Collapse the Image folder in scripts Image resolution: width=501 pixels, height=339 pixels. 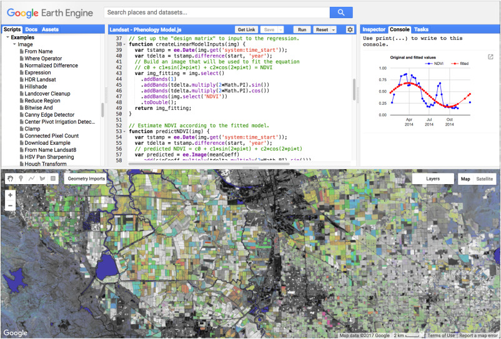click(x=14, y=44)
